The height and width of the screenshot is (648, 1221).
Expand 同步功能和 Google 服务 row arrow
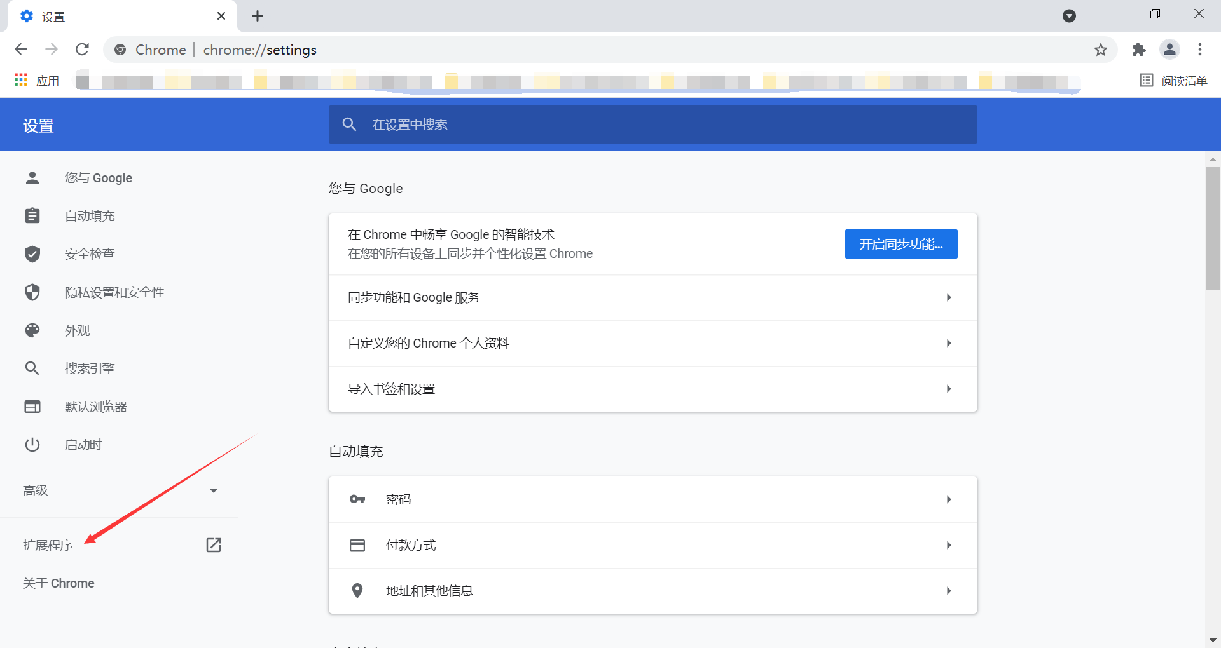point(949,297)
